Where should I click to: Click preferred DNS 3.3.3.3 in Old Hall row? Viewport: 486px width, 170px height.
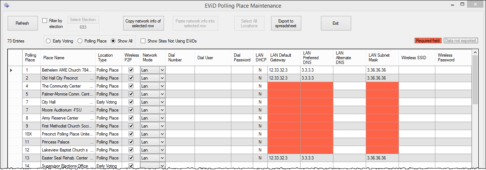point(317,78)
